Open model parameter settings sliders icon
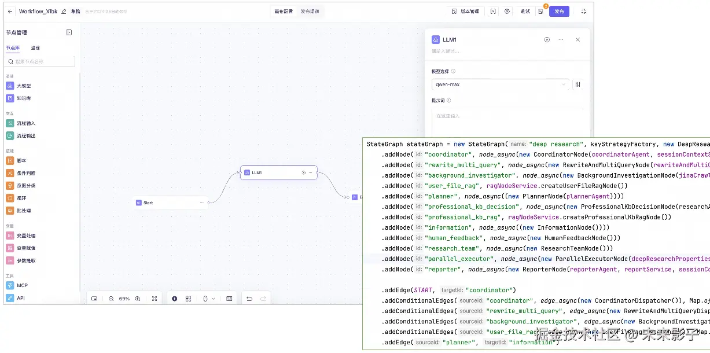 pyautogui.click(x=577, y=84)
